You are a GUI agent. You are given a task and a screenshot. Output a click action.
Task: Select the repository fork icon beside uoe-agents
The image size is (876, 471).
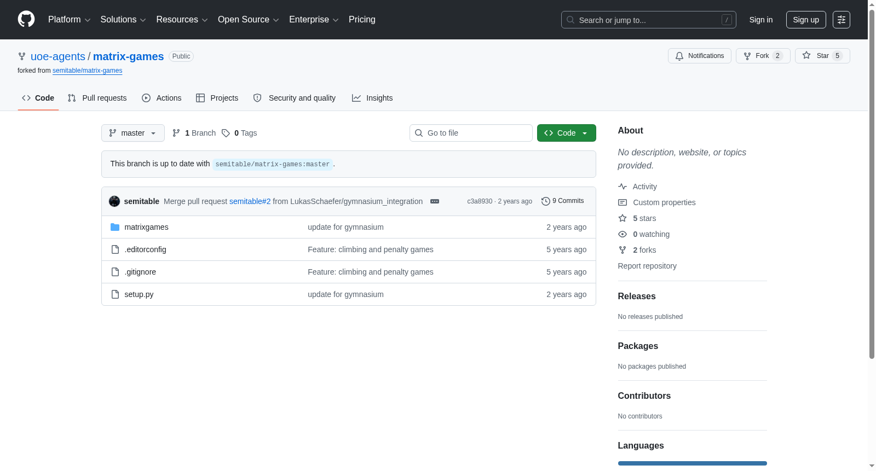point(22,56)
